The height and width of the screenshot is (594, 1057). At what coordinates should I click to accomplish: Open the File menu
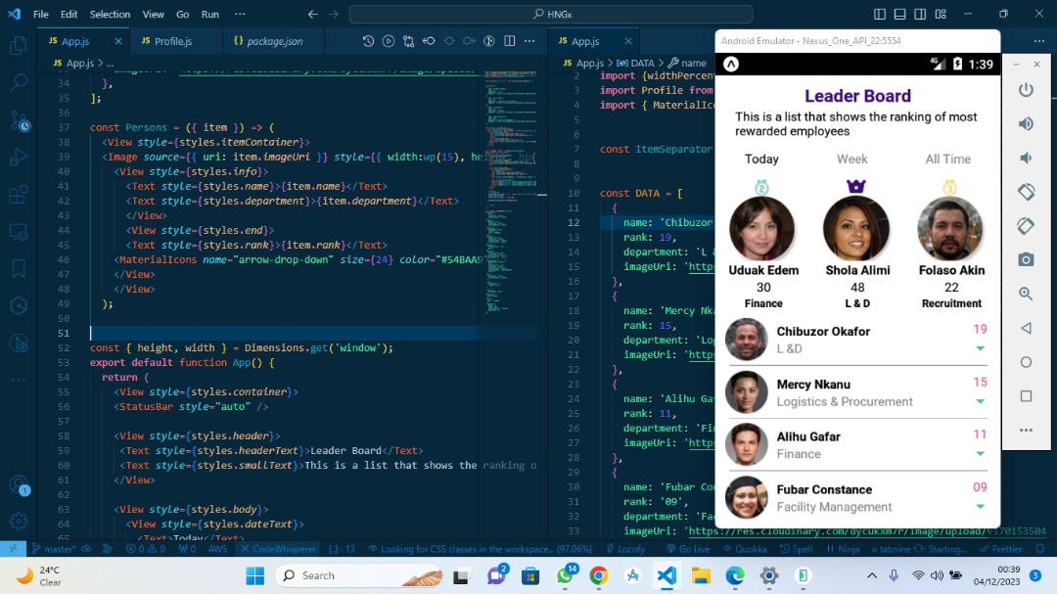pos(40,14)
